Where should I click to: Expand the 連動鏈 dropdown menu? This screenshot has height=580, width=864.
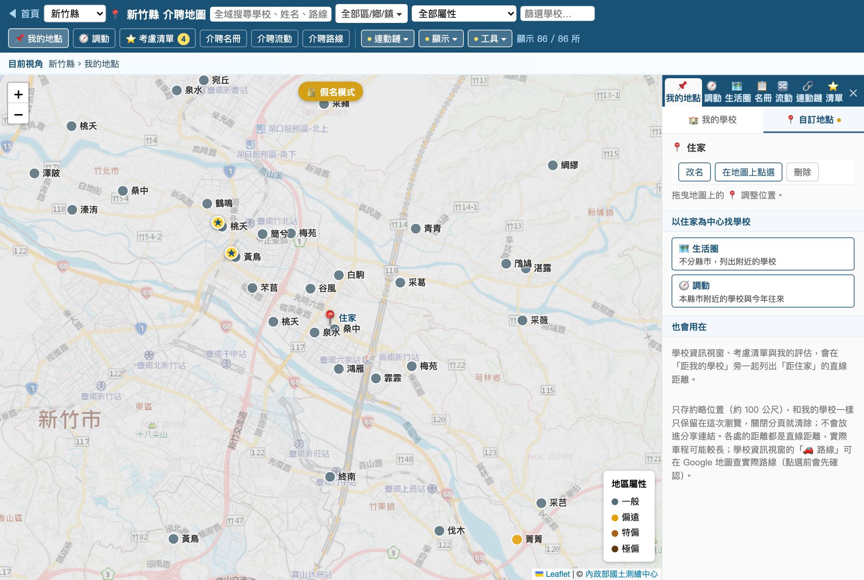(x=388, y=39)
